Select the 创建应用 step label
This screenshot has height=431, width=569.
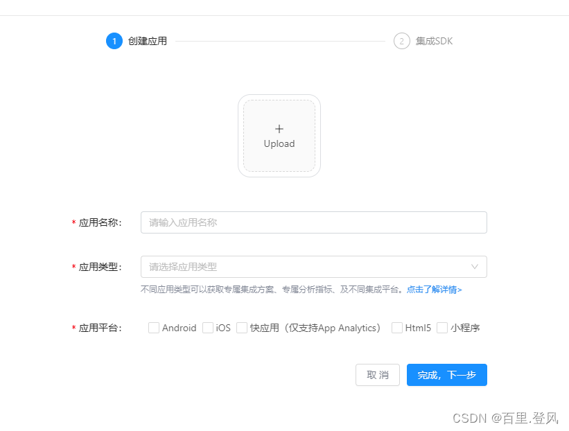pyautogui.click(x=146, y=41)
